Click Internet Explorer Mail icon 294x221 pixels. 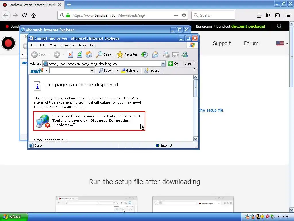[x=155, y=54]
